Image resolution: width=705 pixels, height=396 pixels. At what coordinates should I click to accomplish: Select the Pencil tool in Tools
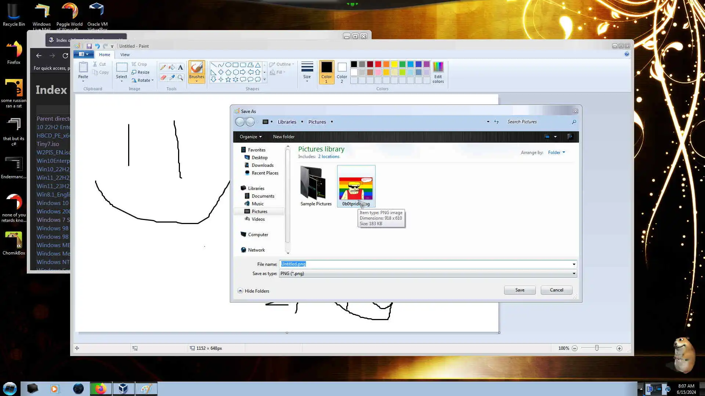[163, 67]
